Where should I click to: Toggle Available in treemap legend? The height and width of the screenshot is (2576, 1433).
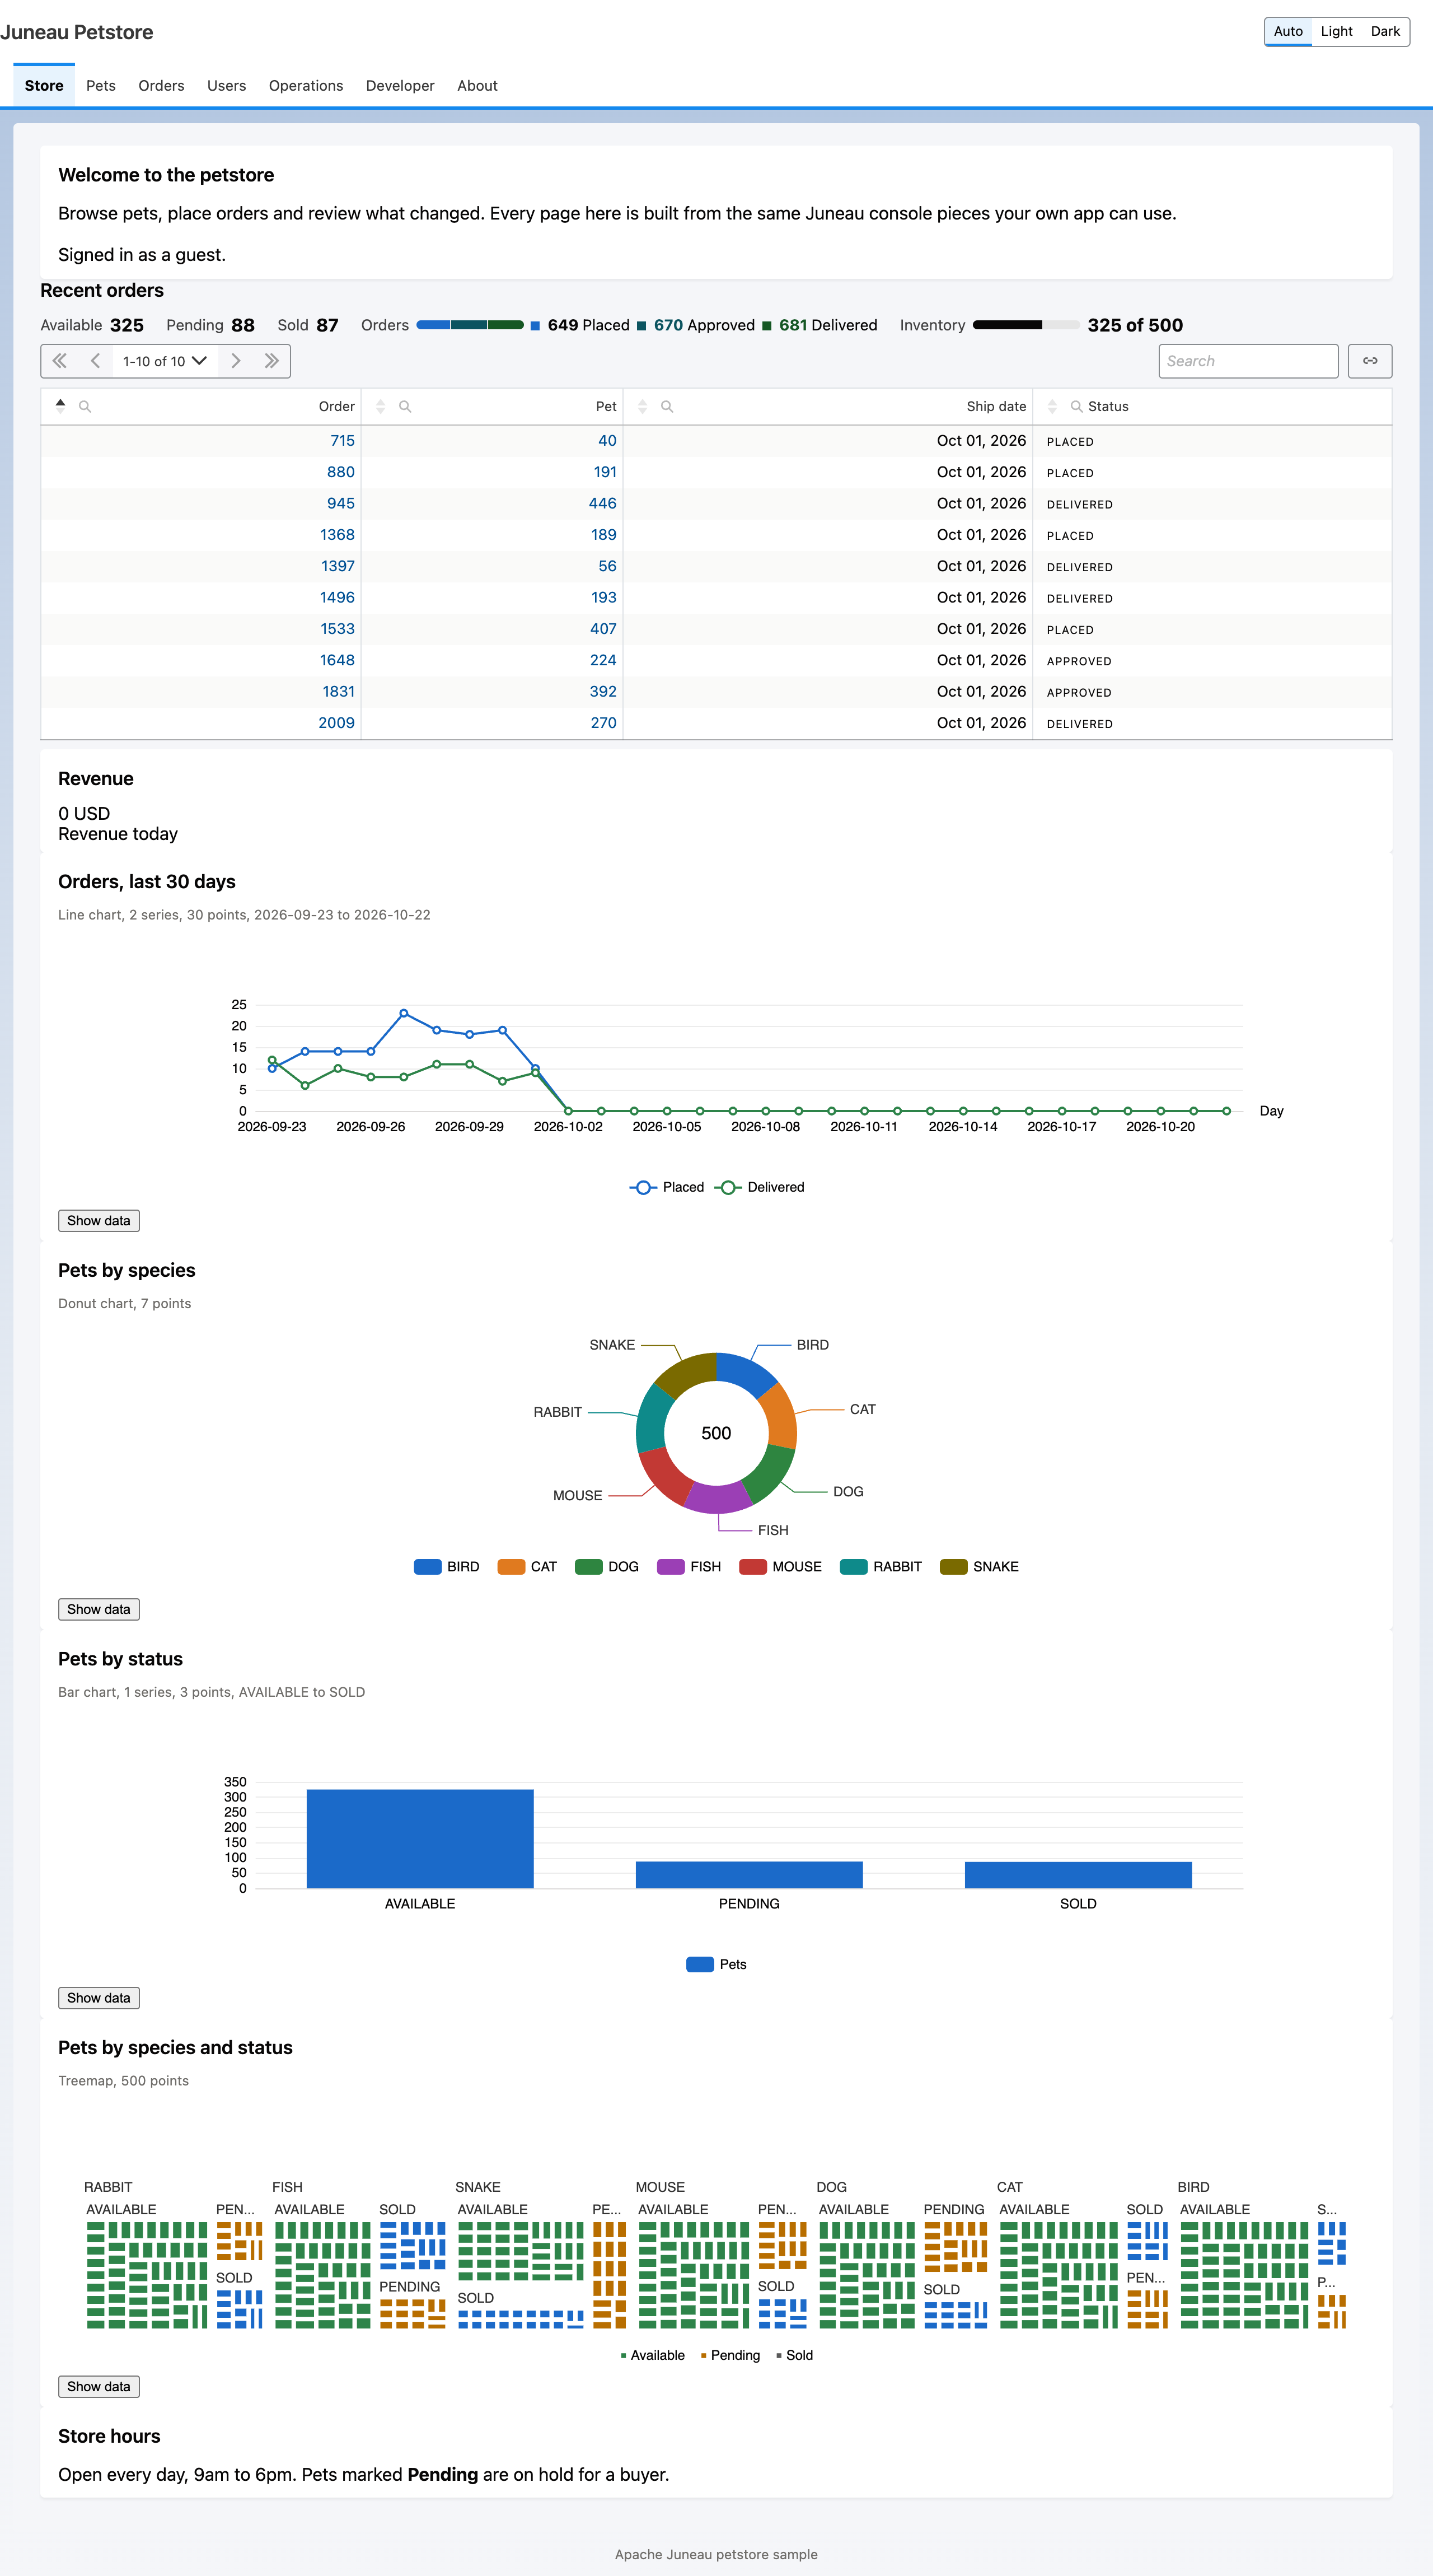pos(653,2355)
